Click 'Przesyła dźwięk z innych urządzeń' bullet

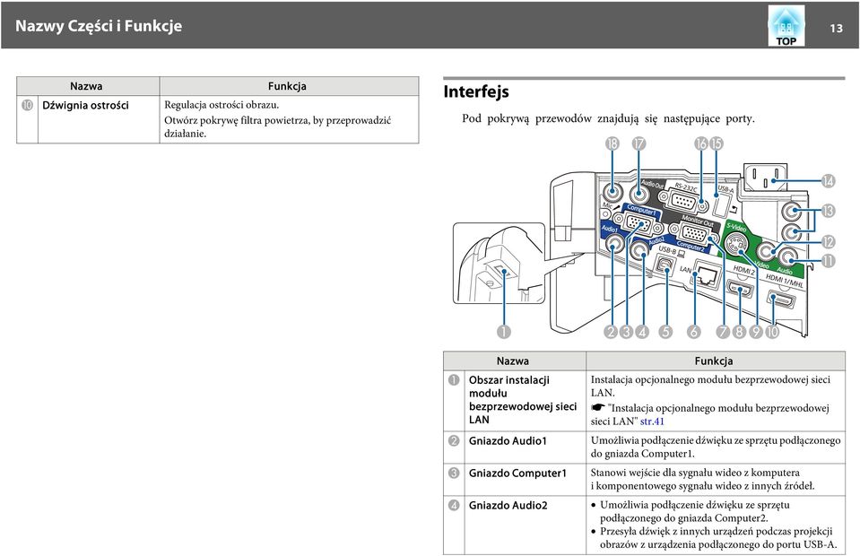pos(718,537)
